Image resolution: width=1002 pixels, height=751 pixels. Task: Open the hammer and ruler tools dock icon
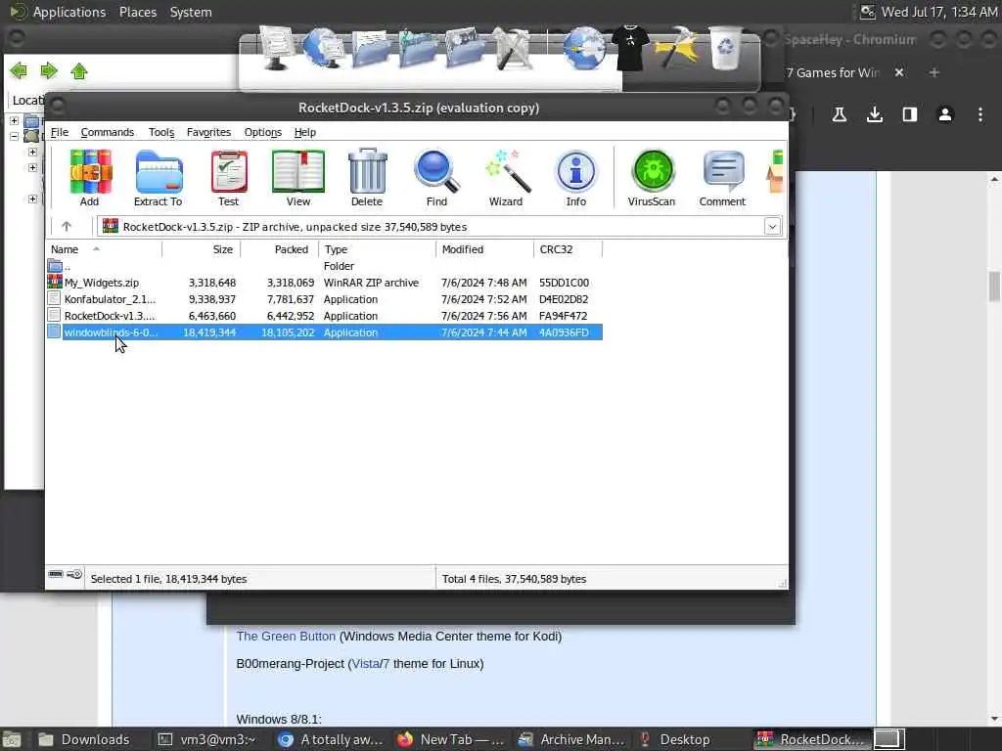click(512, 49)
